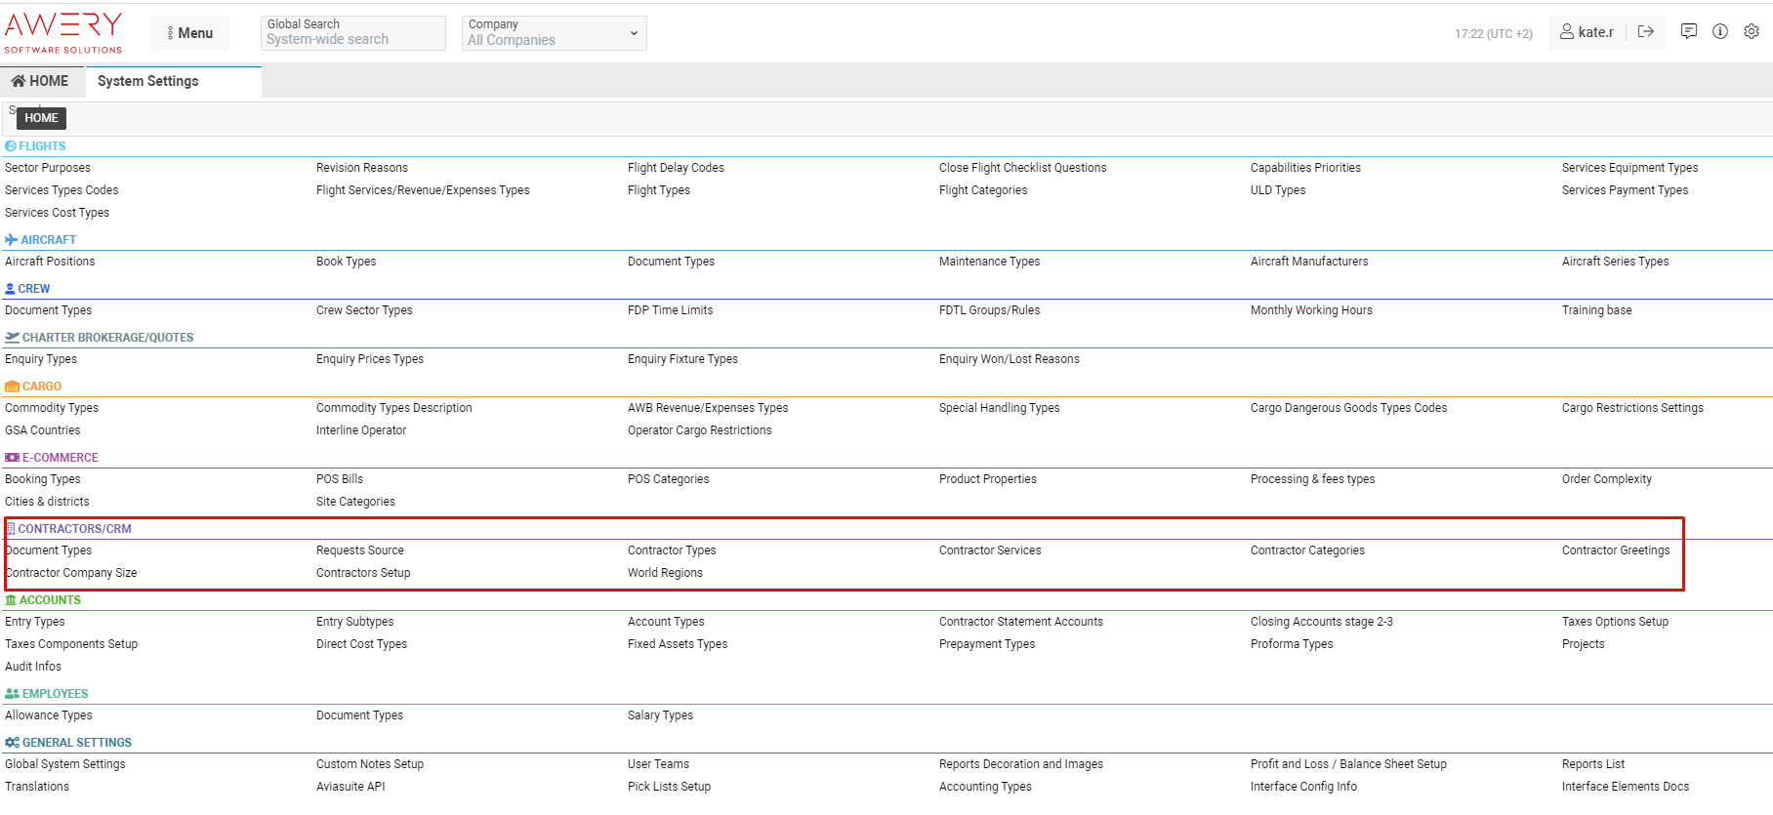Click the info circle icon
The image size is (1773, 815).
[x=1720, y=32]
